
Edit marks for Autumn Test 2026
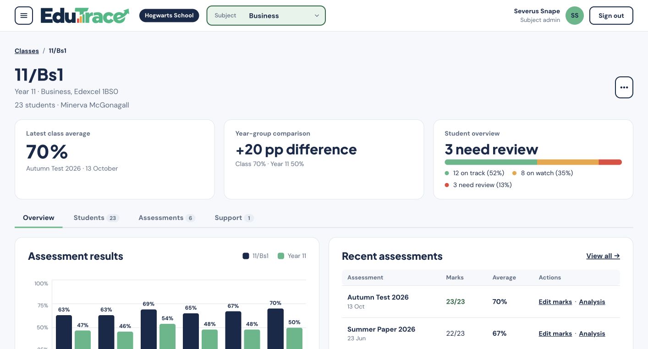click(x=555, y=302)
